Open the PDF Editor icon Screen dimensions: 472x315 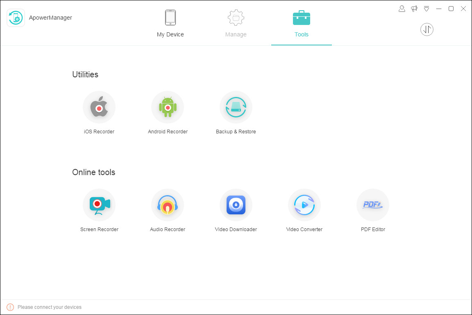pyautogui.click(x=373, y=205)
